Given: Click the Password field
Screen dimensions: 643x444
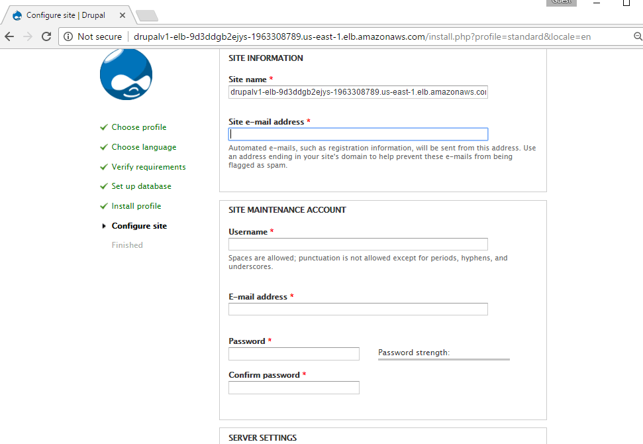Looking at the screenshot, I should 293,354.
